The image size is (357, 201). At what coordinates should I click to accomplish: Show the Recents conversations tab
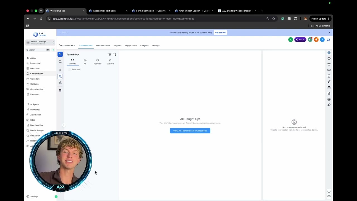[x=97, y=62]
